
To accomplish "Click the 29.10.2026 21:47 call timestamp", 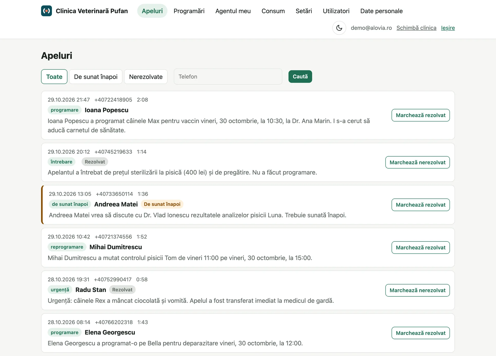I will tap(69, 100).
